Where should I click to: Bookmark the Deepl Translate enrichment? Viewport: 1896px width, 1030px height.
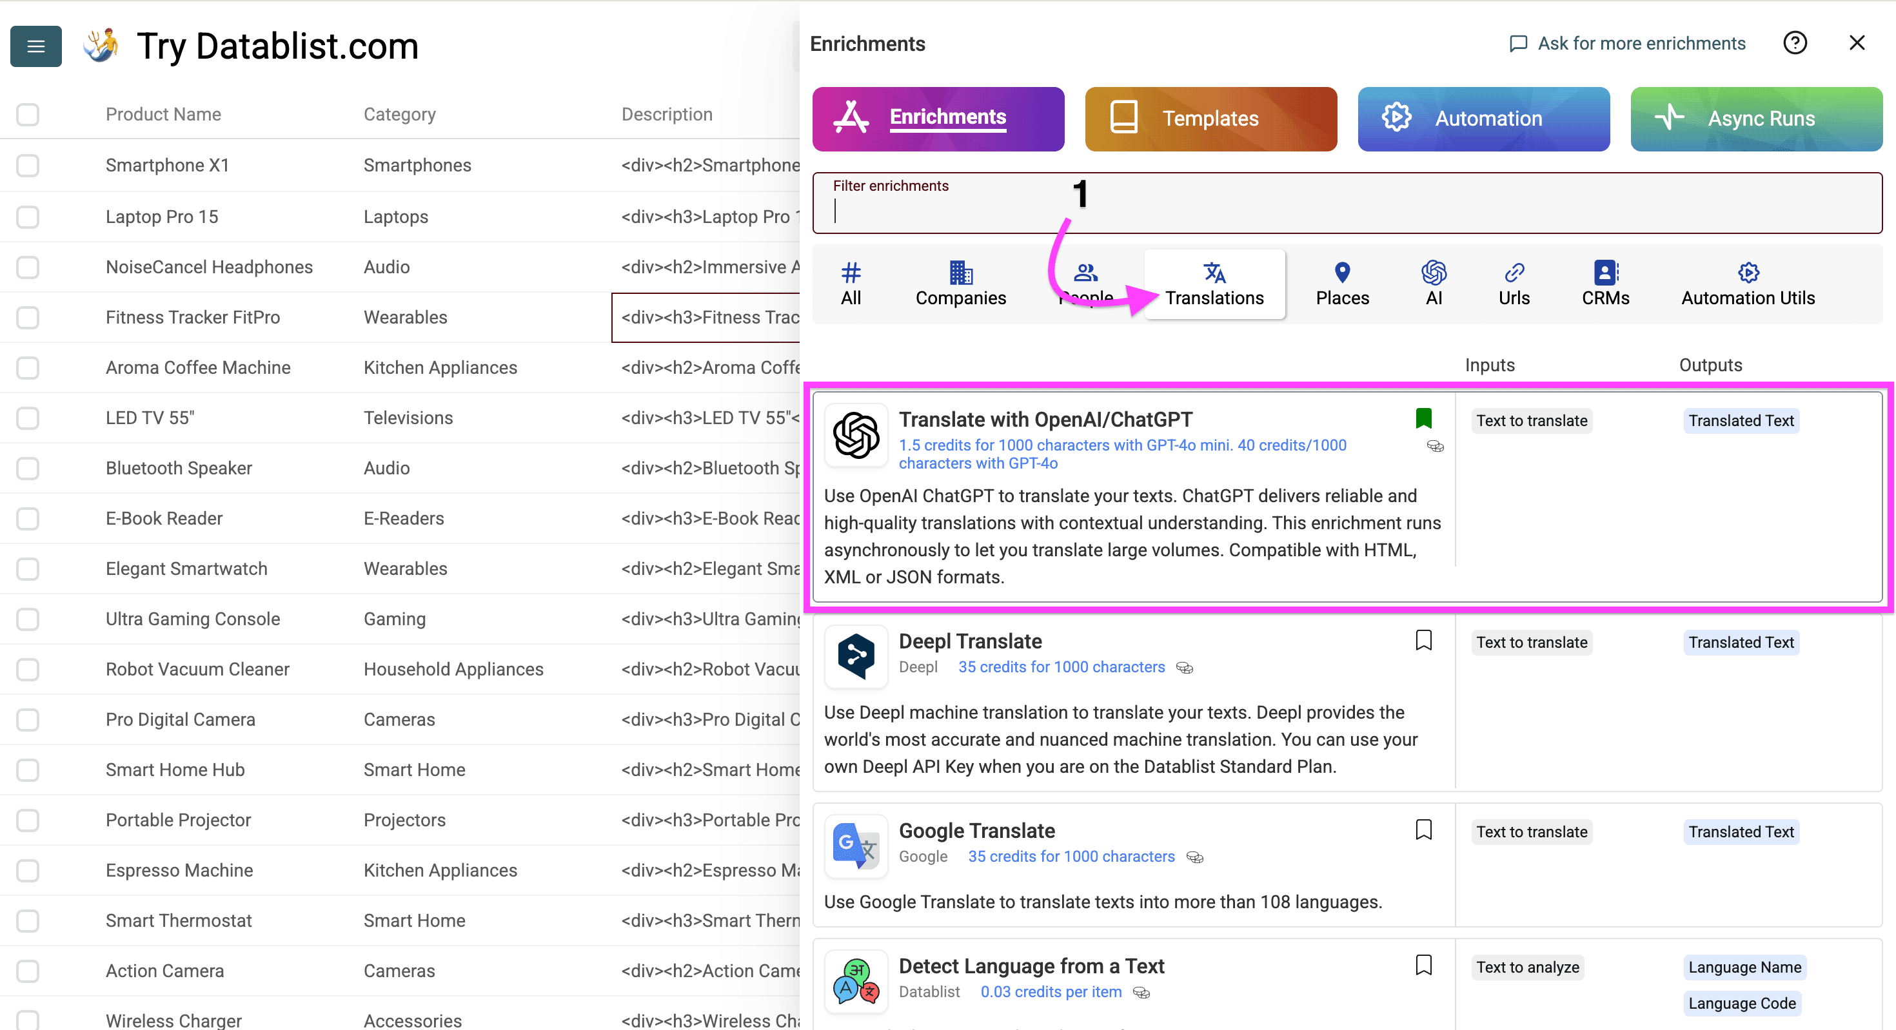[x=1423, y=641]
